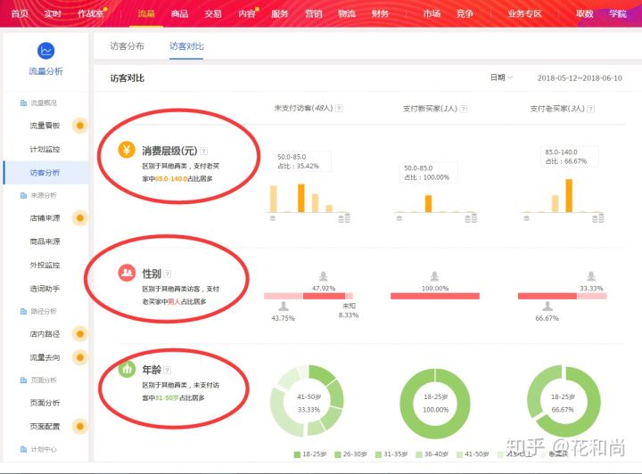The image size is (642, 474).
Task: Select the 访客对比 tab
Action: 186,46
